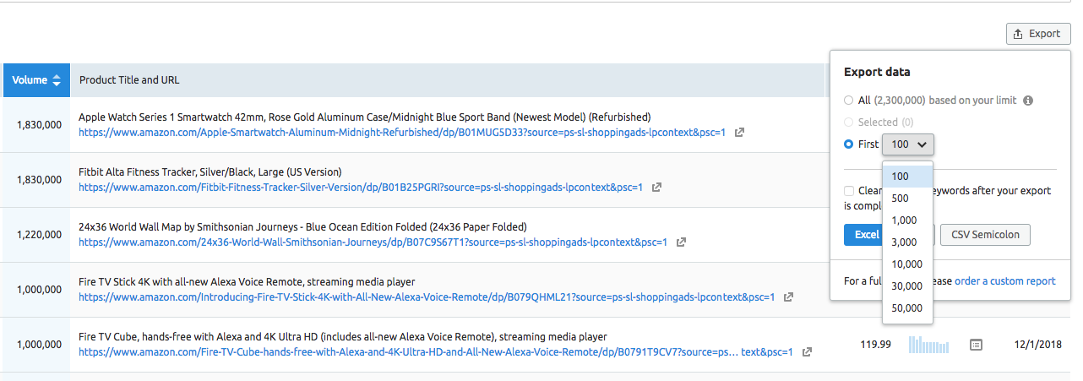Toggle the clear keywords after export checkbox
The image size is (1083, 381).
[x=849, y=191]
